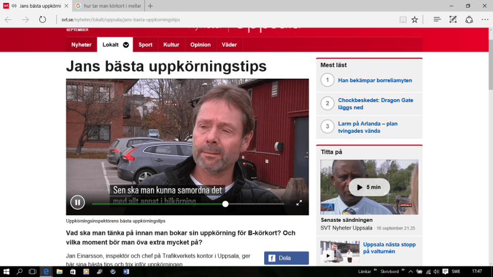493x277 pixels.
Task: Open Edge more actions ellipsis menu
Action: coord(485,19)
